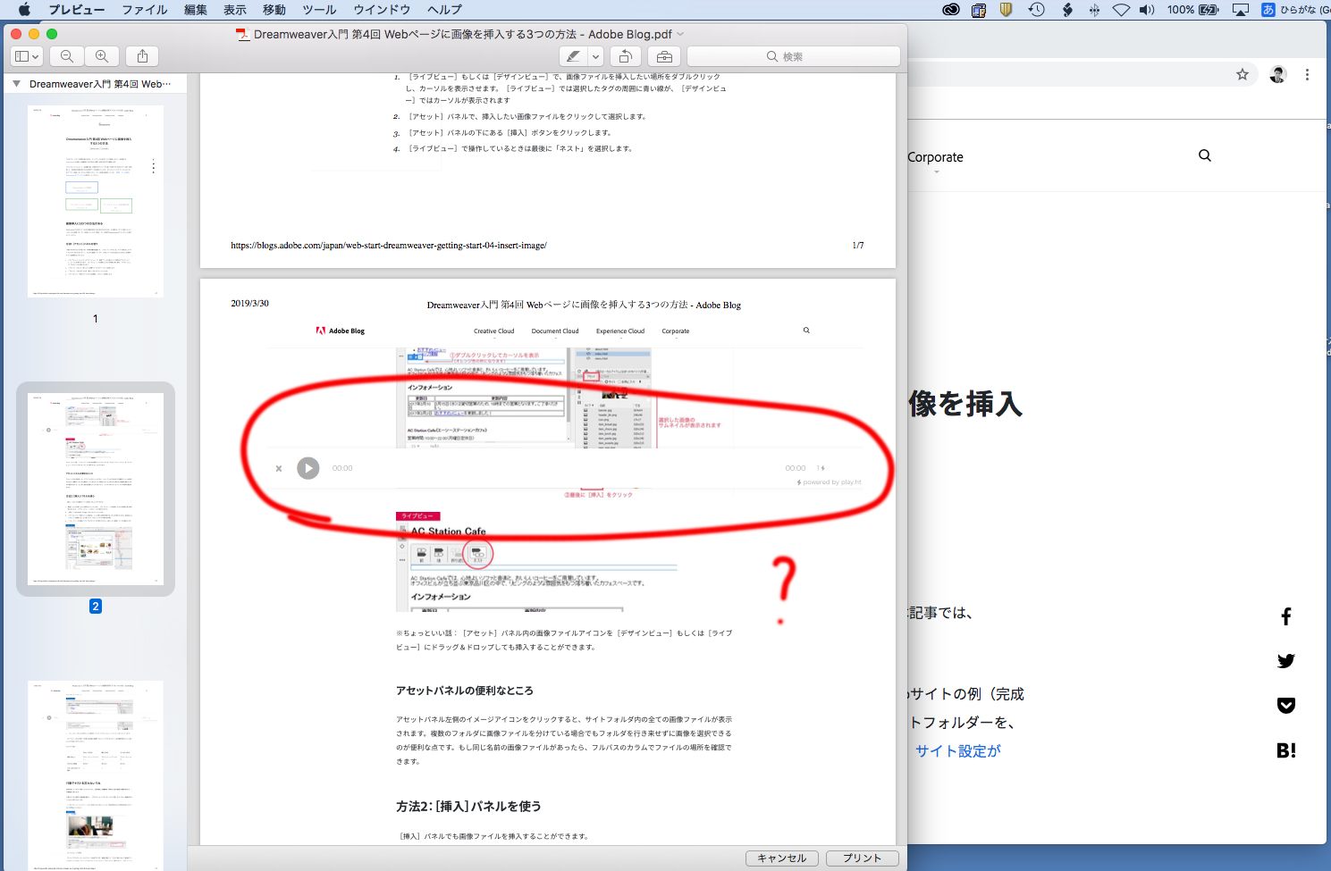This screenshot has height=871, width=1331.
Task: Open the 表示 menu
Action: click(235, 10)
